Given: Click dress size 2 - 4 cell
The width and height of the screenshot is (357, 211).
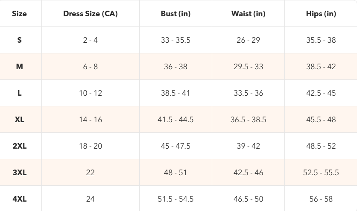Looking at the screenshot, I should (91, 40).
